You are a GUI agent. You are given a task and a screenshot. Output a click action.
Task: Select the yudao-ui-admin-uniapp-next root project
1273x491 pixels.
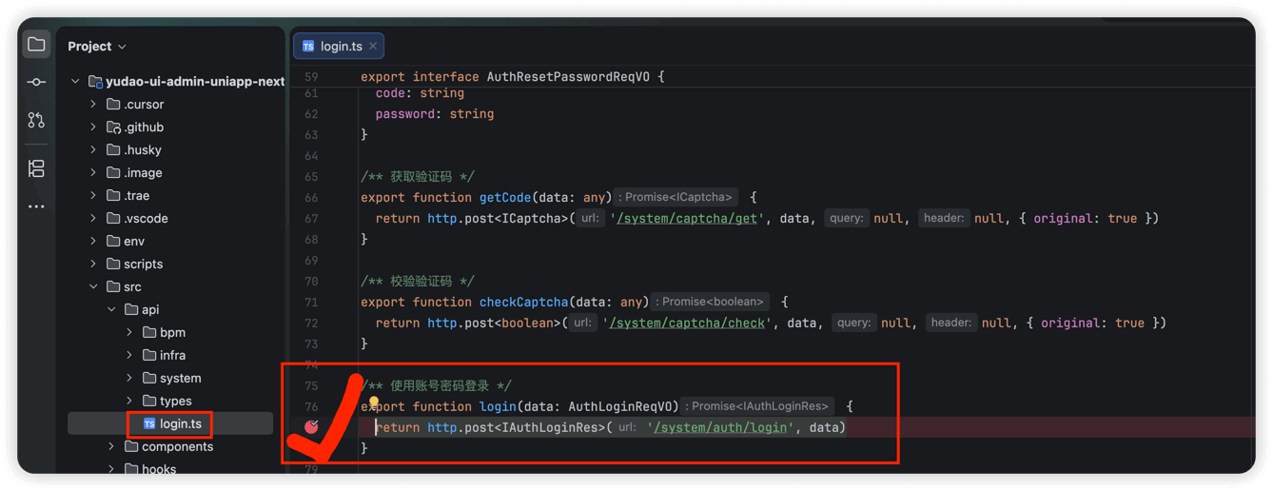[x=194, y=81]
